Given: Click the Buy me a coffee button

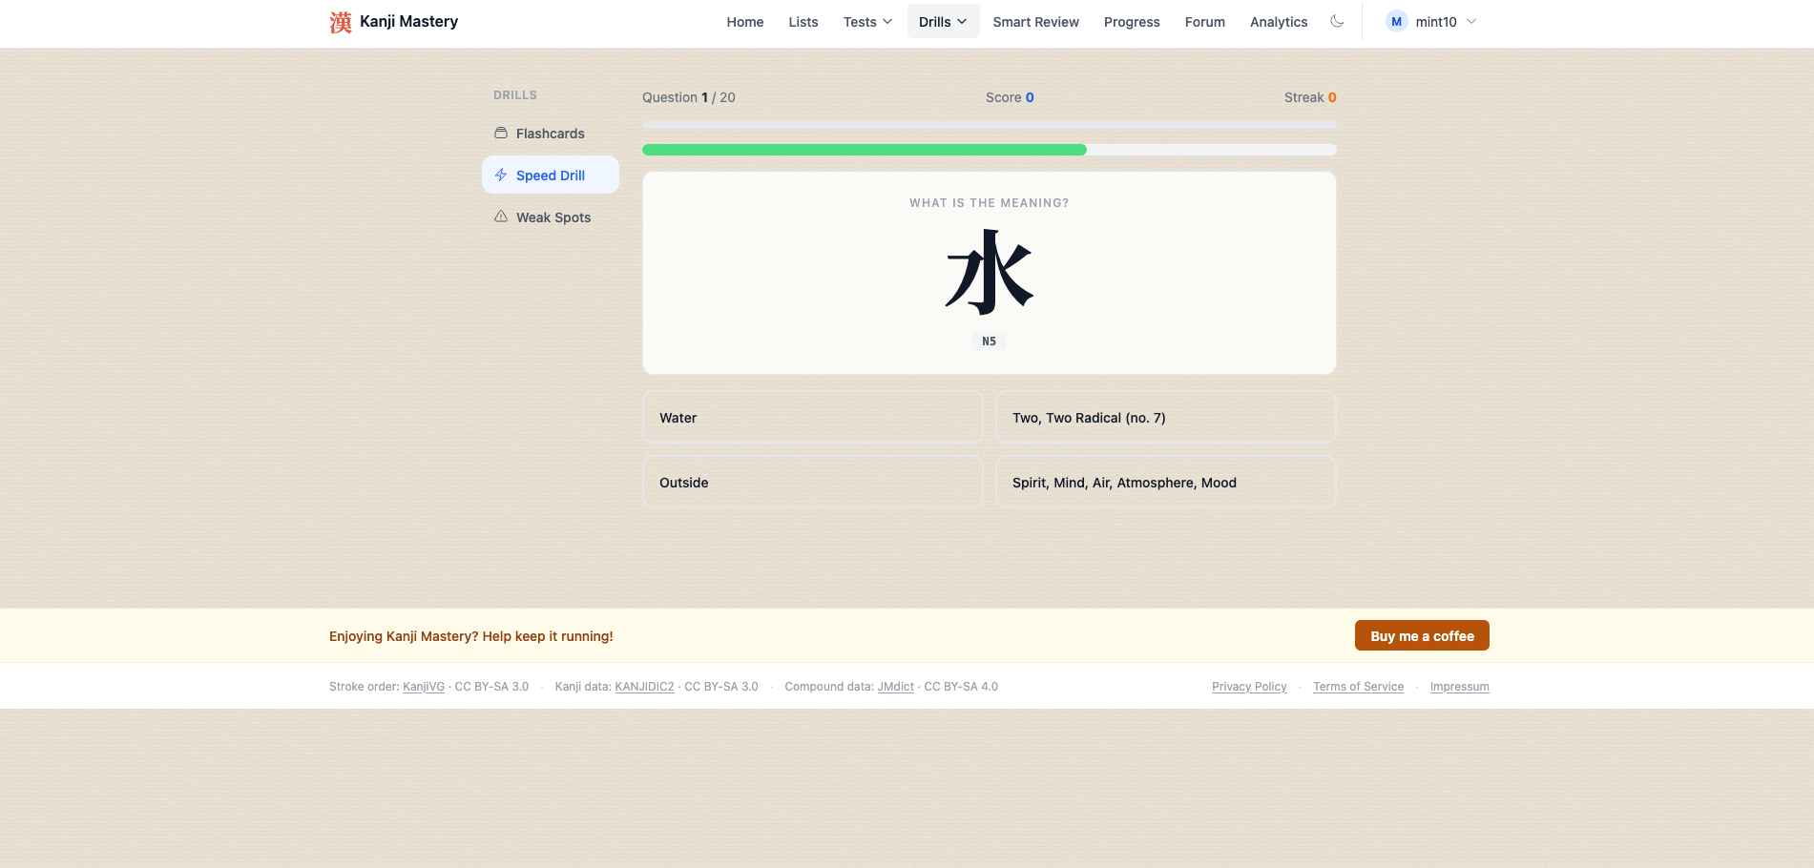Looking at the screenshot, I should [x=1421, y=635].
